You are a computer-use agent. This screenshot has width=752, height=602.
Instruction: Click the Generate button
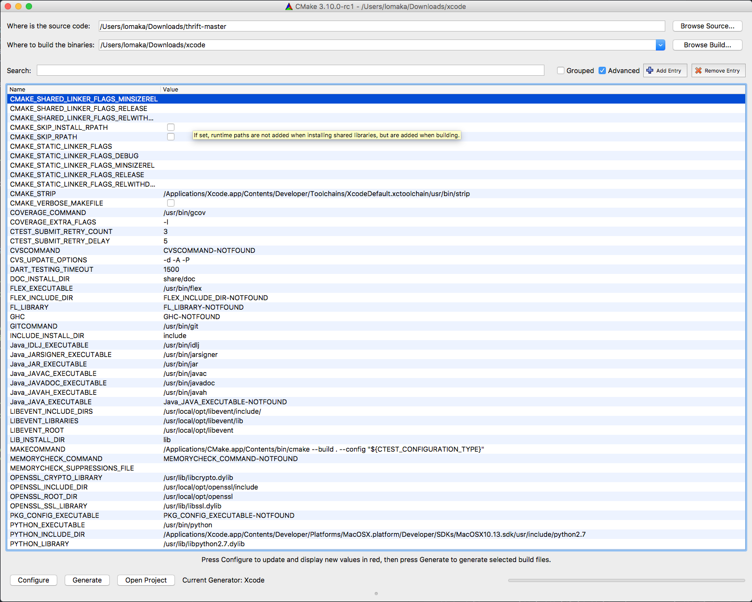coord(87,580)
